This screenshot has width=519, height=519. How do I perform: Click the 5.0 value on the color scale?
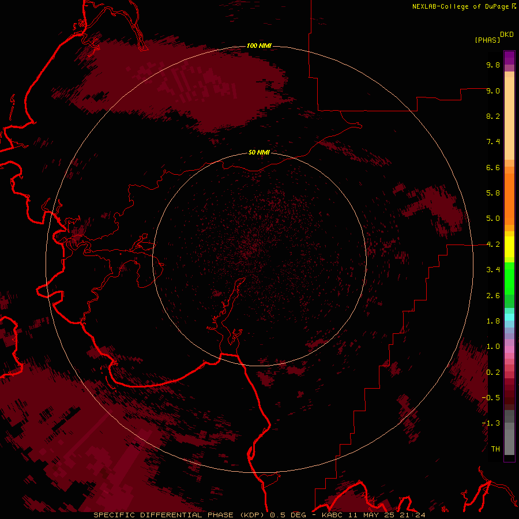point(493,219)
